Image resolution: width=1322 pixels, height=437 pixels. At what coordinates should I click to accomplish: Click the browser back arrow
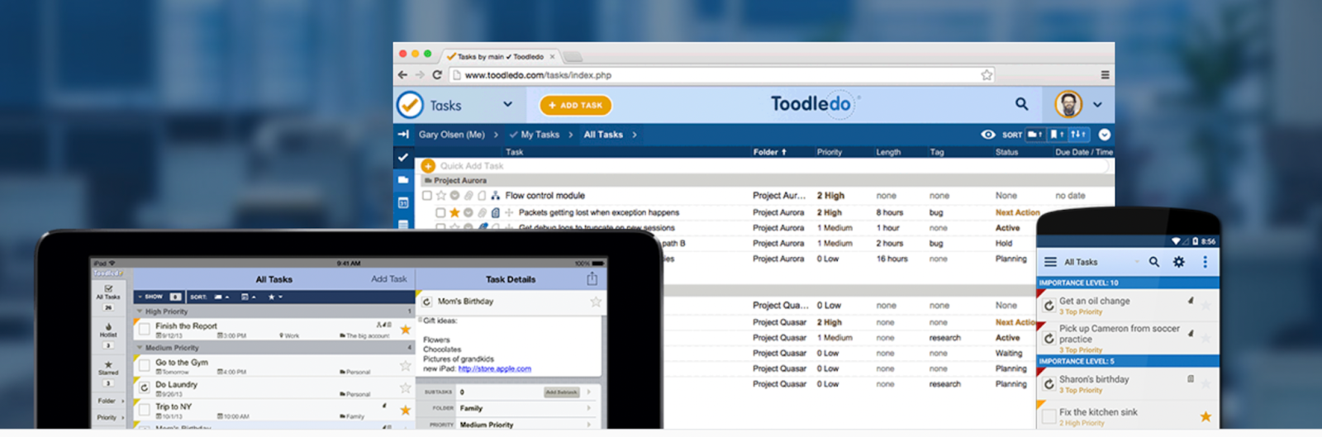(x=402, y=74)
